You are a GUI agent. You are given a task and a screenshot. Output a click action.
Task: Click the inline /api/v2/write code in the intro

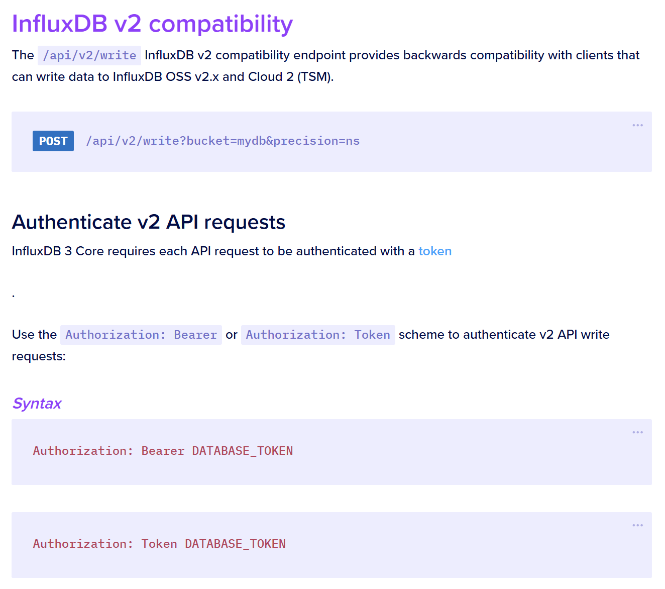point(89,55)
